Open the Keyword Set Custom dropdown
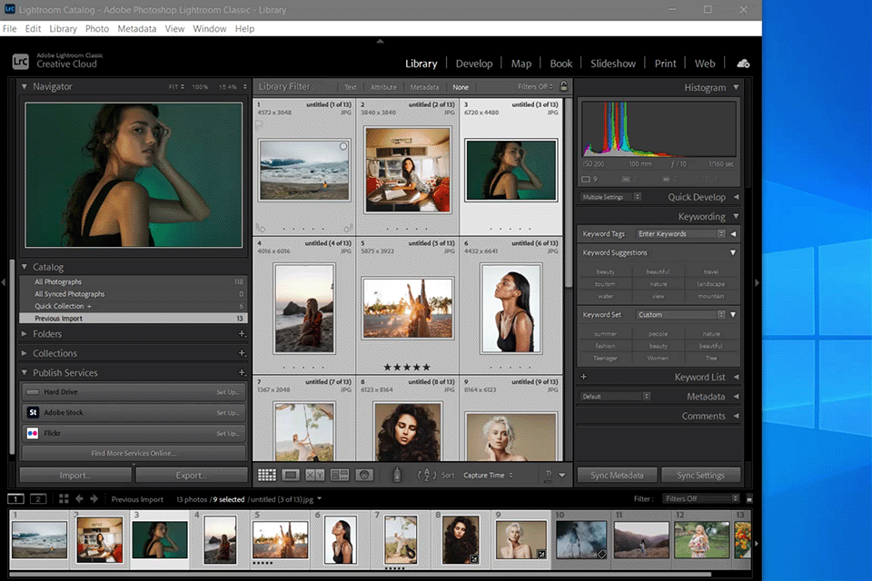This screenshot has height=581, width=872. pos(680,315)
